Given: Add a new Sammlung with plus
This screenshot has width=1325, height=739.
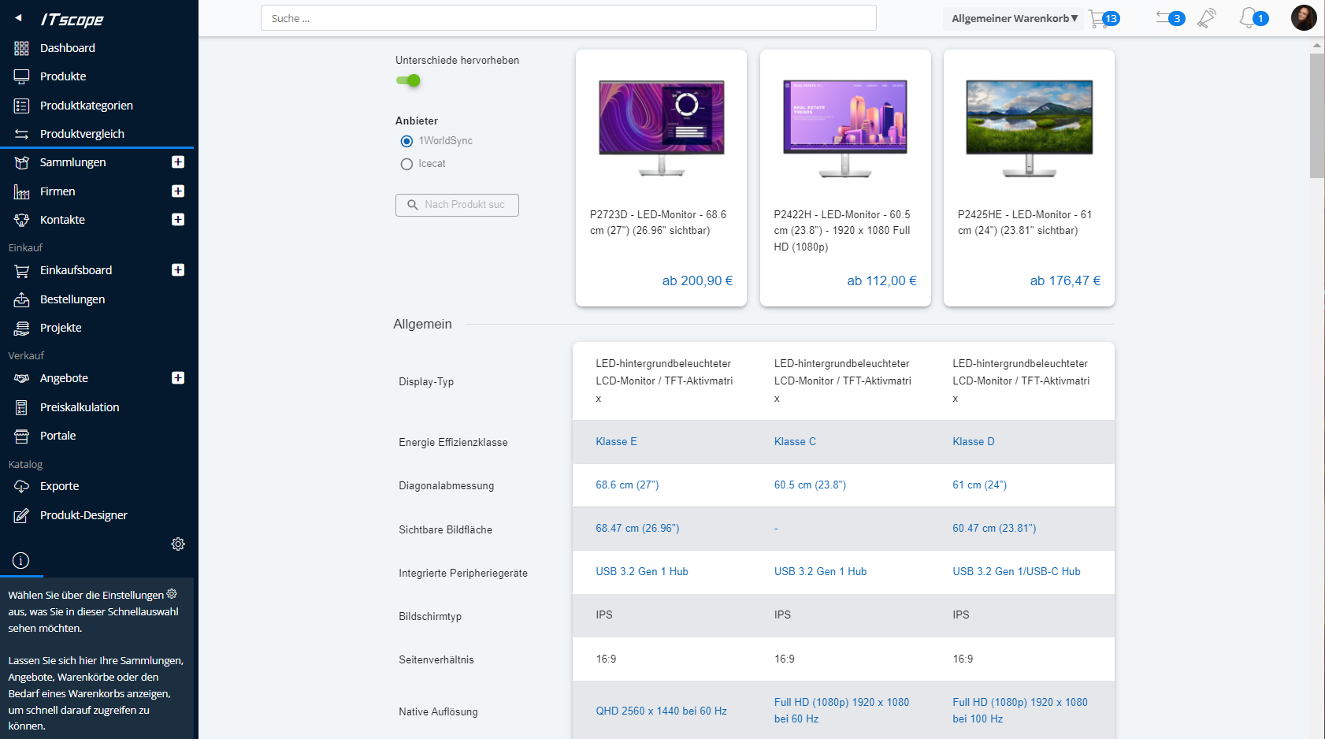Looking at the screenshot, I should [x=178, y=162].
